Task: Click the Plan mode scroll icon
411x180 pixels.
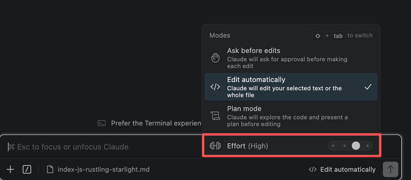Action: [215, 116]
